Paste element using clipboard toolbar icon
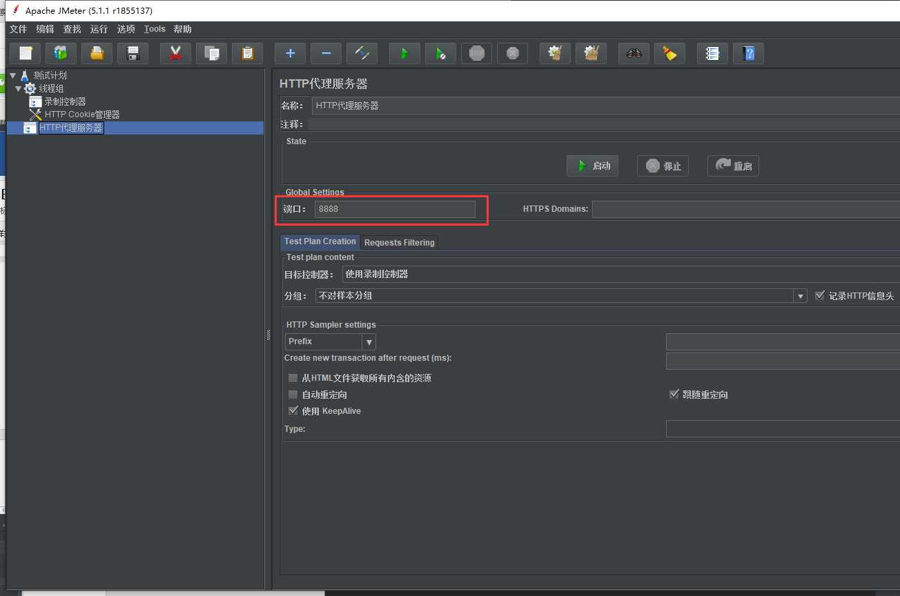900x596 pixels. 248,53
